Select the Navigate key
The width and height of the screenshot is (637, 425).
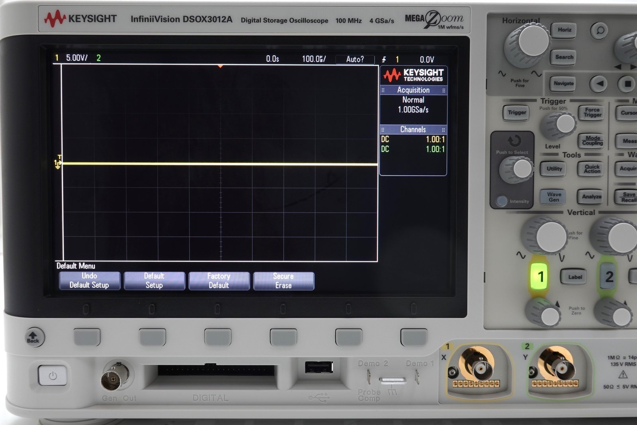pyautogui.click(x=563, y=84)
